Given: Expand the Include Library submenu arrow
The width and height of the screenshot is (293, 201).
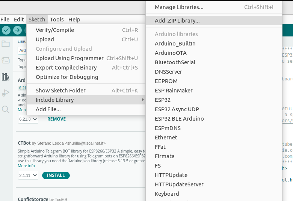Looking at the screenshot, I should tap(143, 100).
